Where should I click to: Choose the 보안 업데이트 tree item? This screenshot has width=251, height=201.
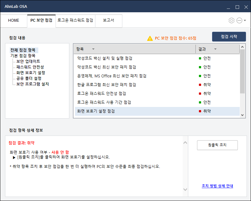coord(28,61)
